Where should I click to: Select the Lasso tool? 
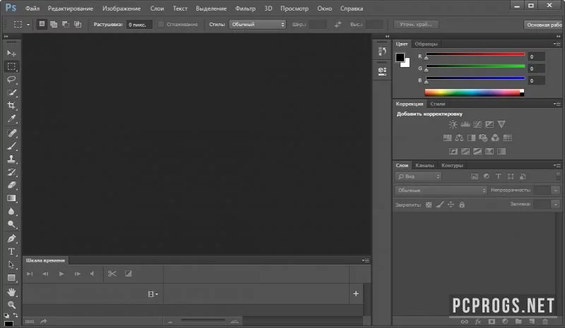pyautogui.click(x=11, y=80)
